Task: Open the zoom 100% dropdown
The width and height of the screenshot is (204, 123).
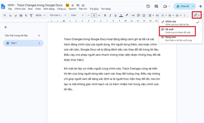Action: click(40, 15)
